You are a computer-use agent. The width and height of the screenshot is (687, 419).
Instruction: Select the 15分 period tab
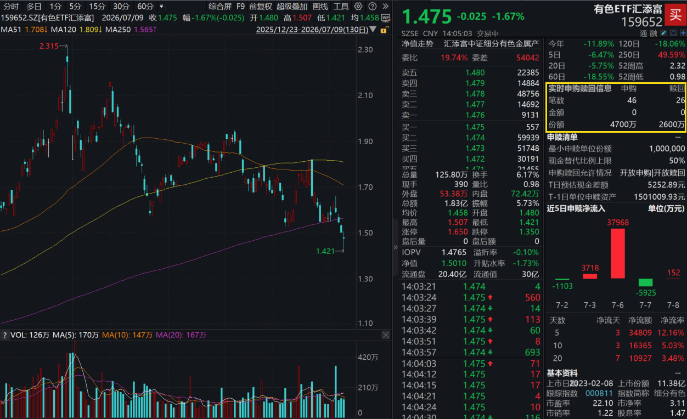97,7
